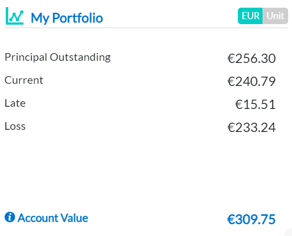Screen dimensions: 292x236
Task: Select the €256.30 principal outstanding amount
Action: click(252, 59)
